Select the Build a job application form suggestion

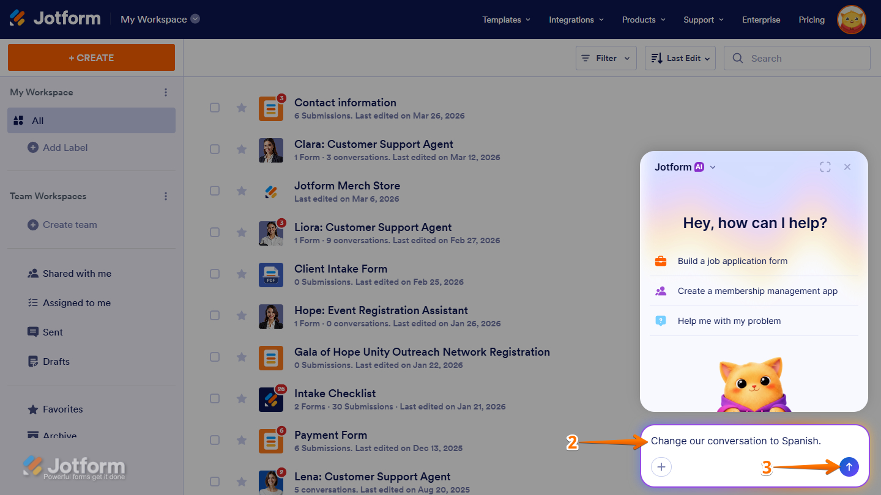pos(733,261)
